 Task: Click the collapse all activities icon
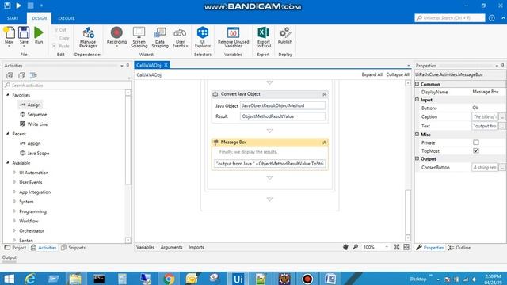[x=21, y=75]
